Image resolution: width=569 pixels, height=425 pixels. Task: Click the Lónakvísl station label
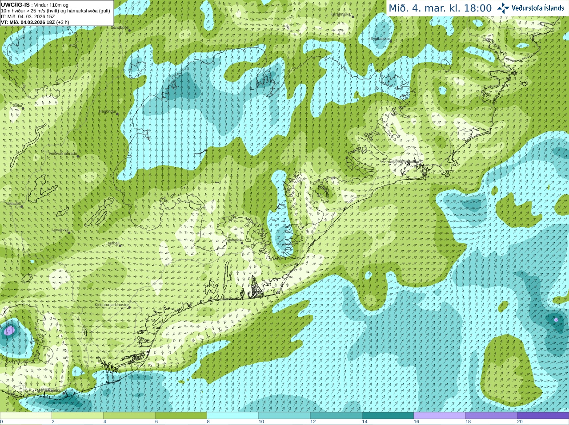pyautogui.click(x=60, y=230)
